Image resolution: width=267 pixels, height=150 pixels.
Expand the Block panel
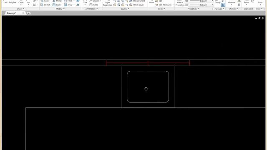pos(161,9)
